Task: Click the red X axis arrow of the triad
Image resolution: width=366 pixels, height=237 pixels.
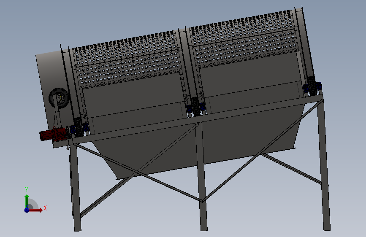Action: (35, 210)
